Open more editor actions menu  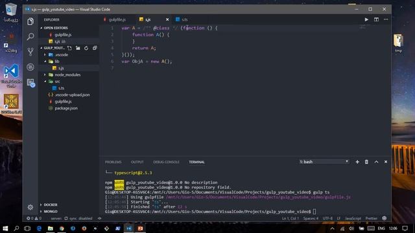(386, 19)
